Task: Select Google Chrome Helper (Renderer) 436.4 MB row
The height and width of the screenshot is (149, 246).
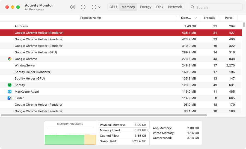Action: pos(121,33)
